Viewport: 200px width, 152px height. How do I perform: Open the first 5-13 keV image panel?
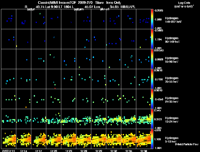click(8, 139)
